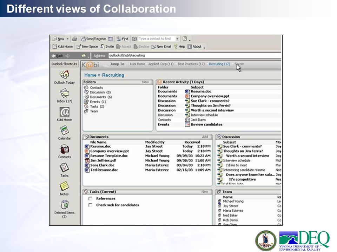Click the preview pane toolbar icon
337x252 pixels.
[111, 39]
